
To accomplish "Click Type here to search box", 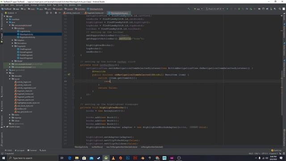I will (x=33, y=158).
